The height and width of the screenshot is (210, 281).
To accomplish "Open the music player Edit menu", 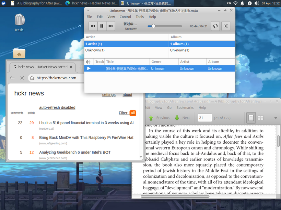I will [x=99, y=17].
